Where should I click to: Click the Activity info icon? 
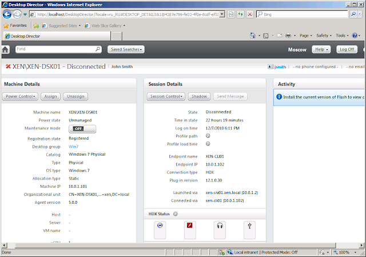pos(279,97)
